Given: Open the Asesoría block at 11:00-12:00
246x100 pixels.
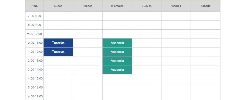Looking at the screenshot, I should 117,52.
